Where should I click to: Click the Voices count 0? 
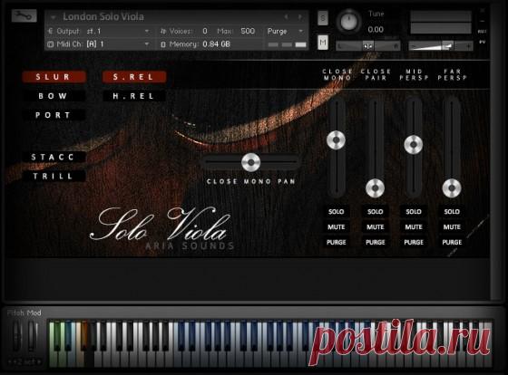point(205,31)
